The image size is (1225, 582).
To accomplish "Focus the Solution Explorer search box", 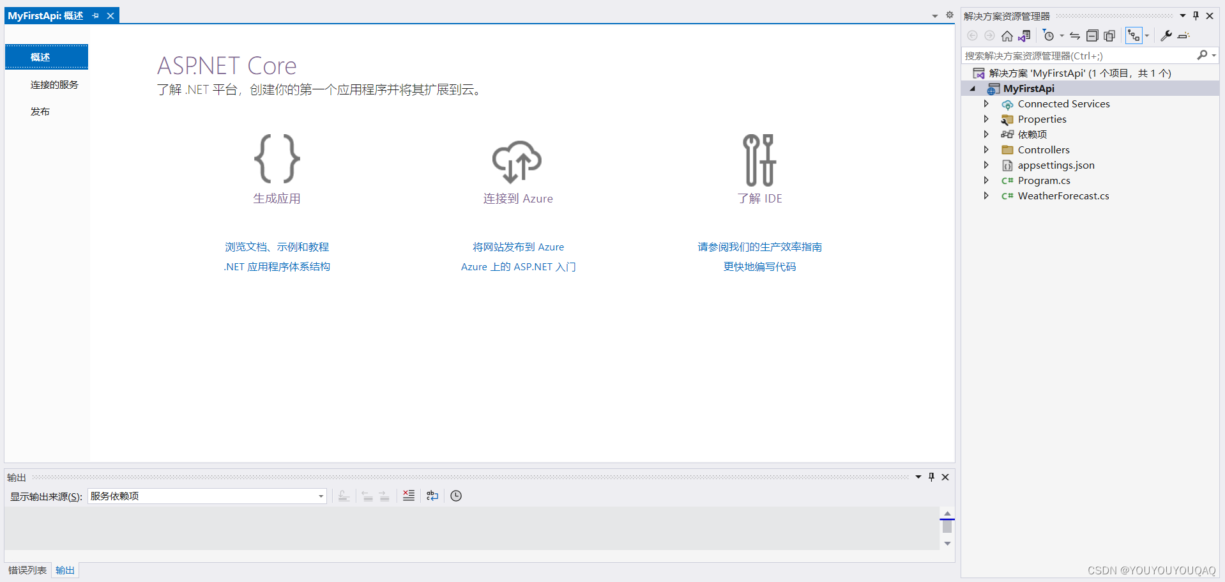I will [1079, 56].
